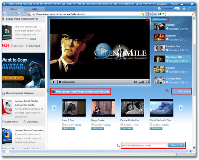The height and width of the screenshot is (160, 199).
Task: Click Play Now under Love & Sex
Action: (x=69, y=128)
